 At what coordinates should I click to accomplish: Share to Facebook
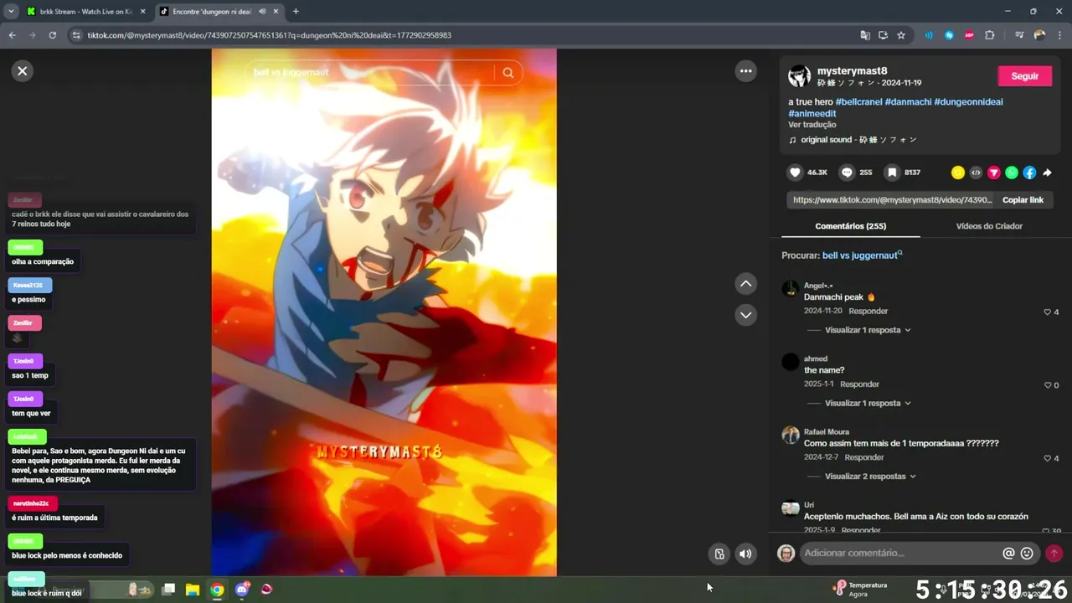tap(1029, 173)
